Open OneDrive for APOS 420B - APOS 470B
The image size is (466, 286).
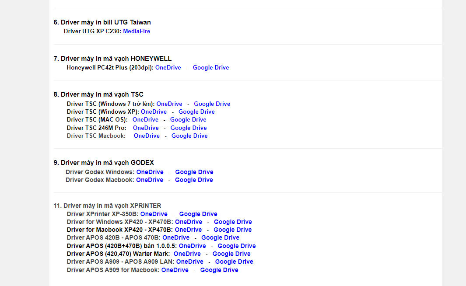[x=176, y=237]
